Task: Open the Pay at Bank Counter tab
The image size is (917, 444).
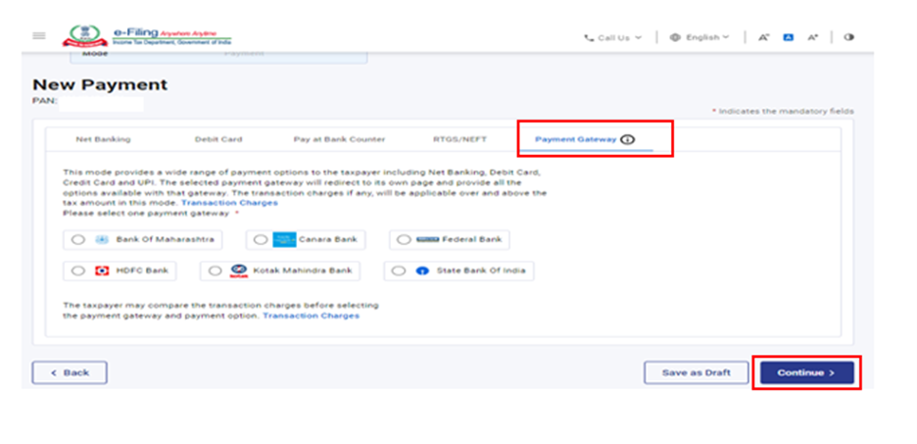Action: (339, 139)
